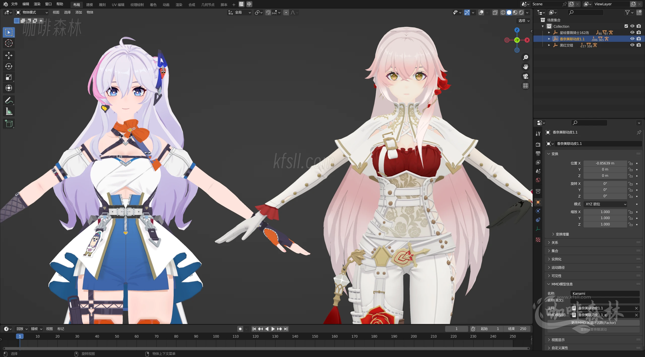Screen dimensions: 645x357
Task: Toggle X-ray display
Action: tap(495, 12)
